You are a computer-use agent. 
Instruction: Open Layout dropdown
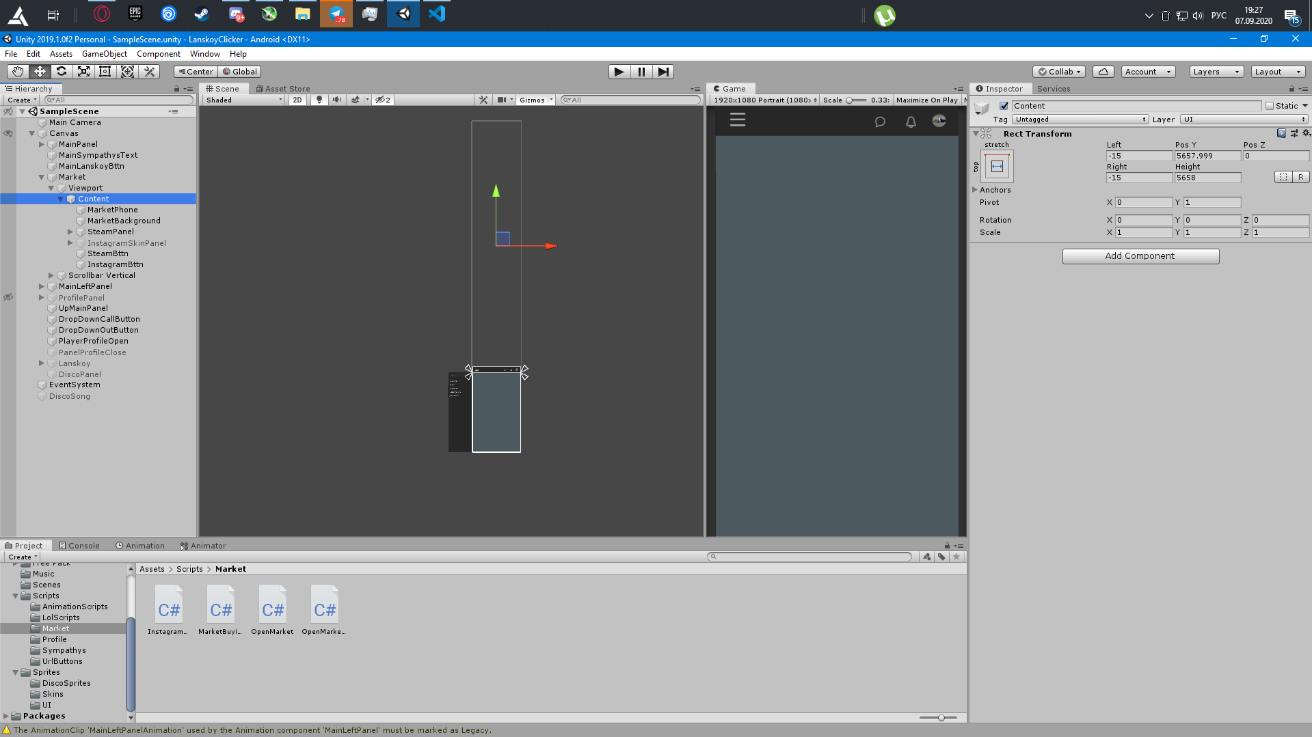(x=1278, y=72)
